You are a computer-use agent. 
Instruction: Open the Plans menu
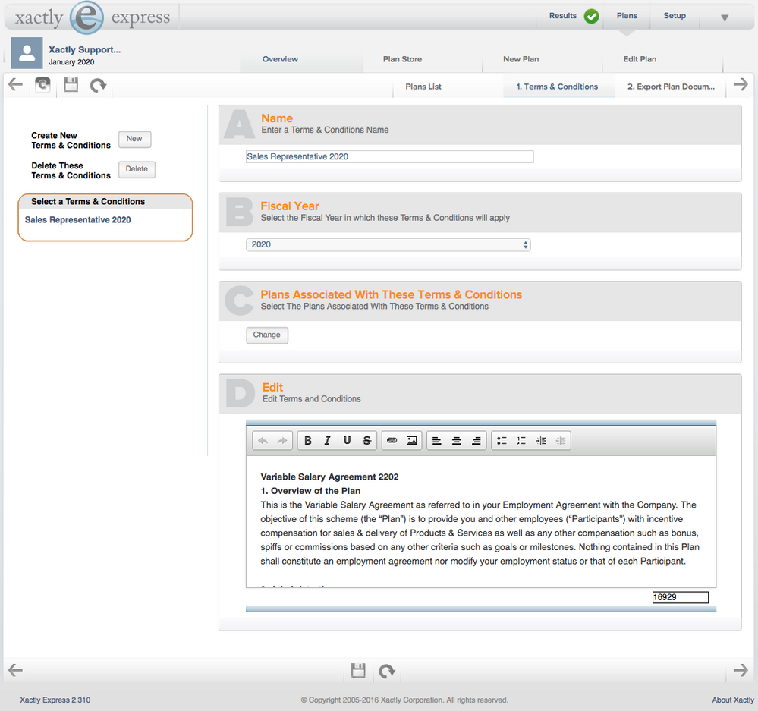click(627, 15)
